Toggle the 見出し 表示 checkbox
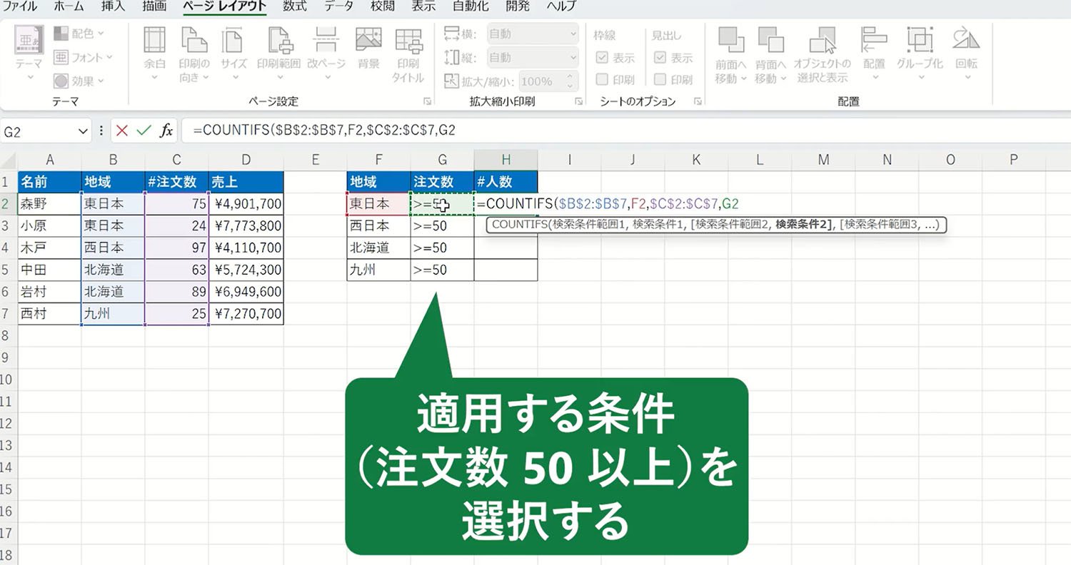 (660, 58)
